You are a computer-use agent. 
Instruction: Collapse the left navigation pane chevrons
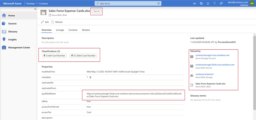click(x=35, y=9)
